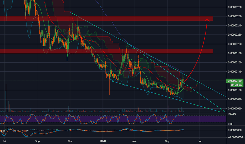245x144 pixels.
Task: Click the 0.00000260 price axis label
Action: [235, 16]
